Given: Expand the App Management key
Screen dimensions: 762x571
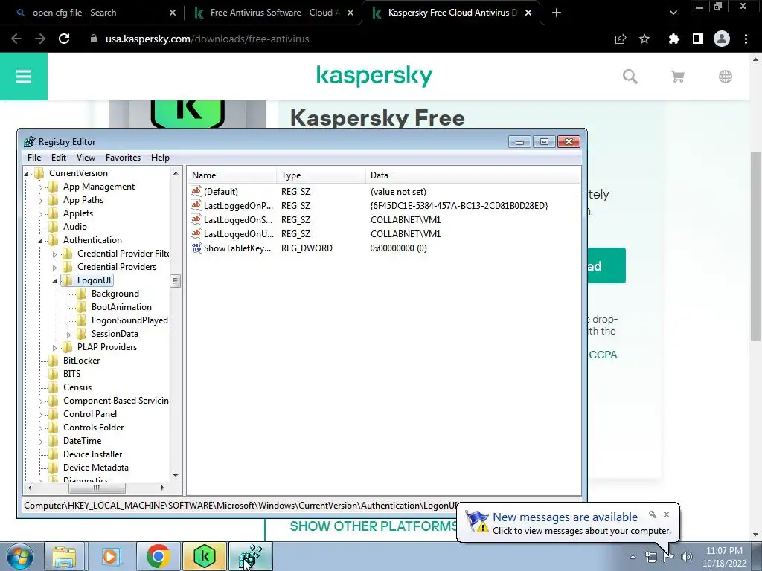Looking at the screenshot, I should point(40,187).
